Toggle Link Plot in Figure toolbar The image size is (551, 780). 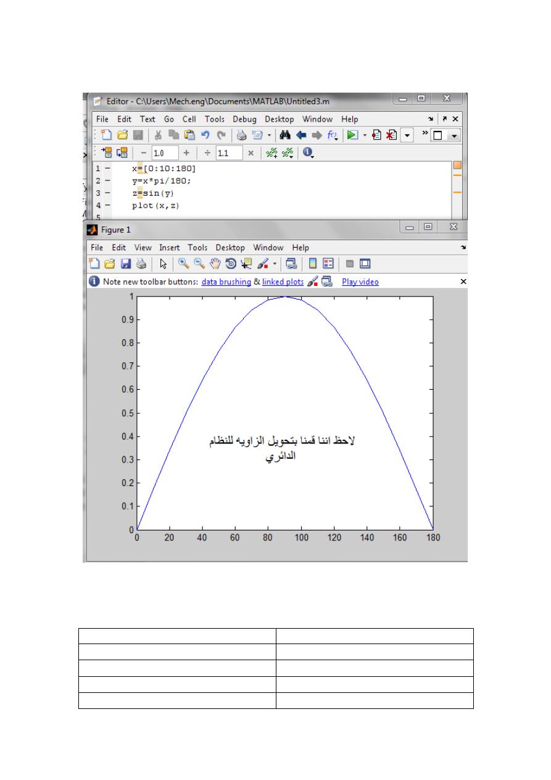(x=291, y=264)
